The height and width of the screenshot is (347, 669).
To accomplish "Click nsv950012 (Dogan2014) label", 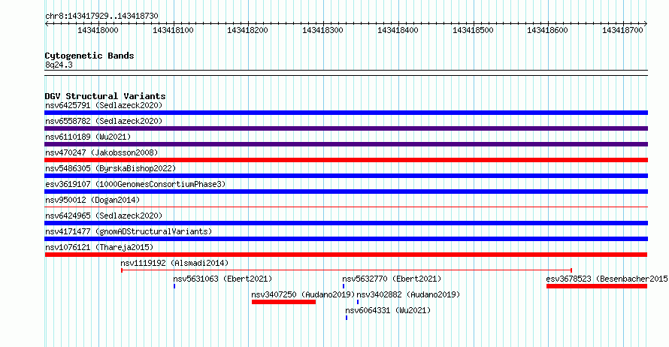I will click(92, 200).
